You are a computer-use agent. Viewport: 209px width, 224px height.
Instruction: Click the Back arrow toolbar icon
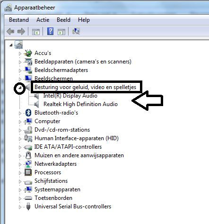coord(10,31)
